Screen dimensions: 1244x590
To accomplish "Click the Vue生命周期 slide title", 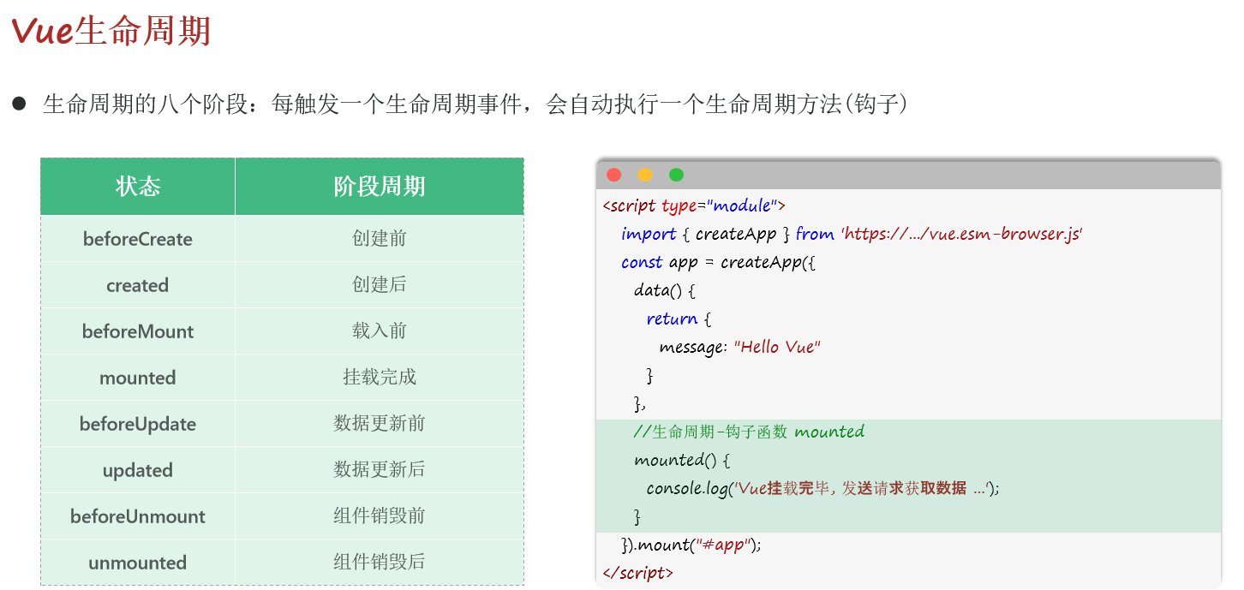I will (111, 31).
